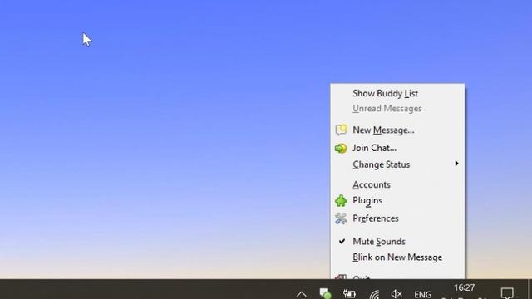Click the Pidgin tray icon in taskbar
Screen dimensions: 532x299
(x=325, y=293)
